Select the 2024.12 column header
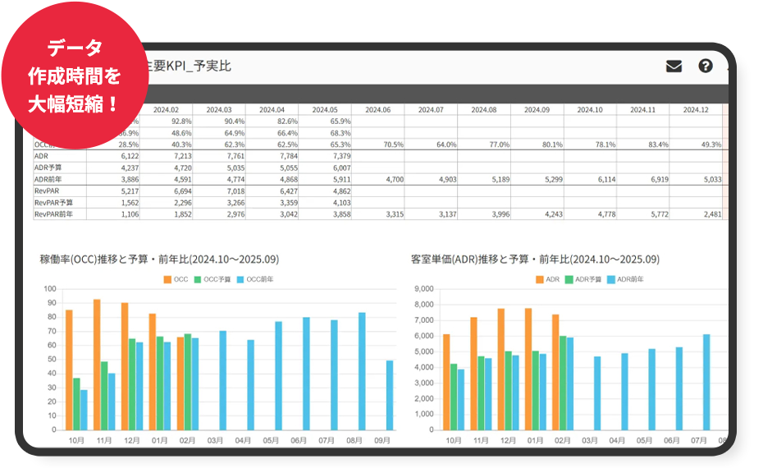This screenshot has width=763, height=468. click(x=696, y=110)
